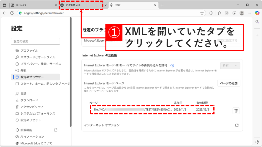The image size is (262, 147).
Task: Click the 設定の検索 search field
Action: click(x=35, y=41)
